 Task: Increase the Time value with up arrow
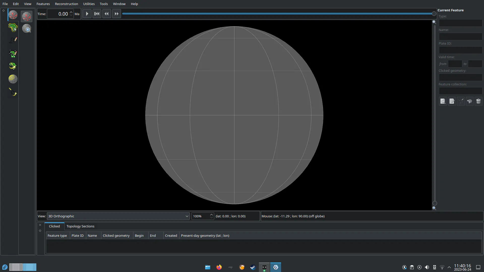(x=71, y=12)
